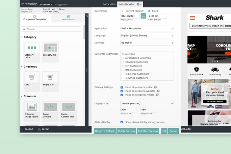
Task: Check Recurring Customers segment
Action: [x=123, y=78]
